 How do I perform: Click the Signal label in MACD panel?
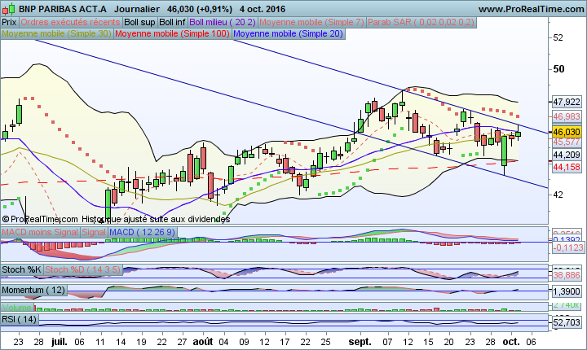coord(94,232)
